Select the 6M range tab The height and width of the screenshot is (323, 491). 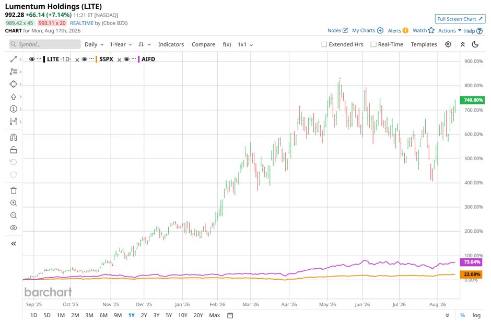click(103, 315)
